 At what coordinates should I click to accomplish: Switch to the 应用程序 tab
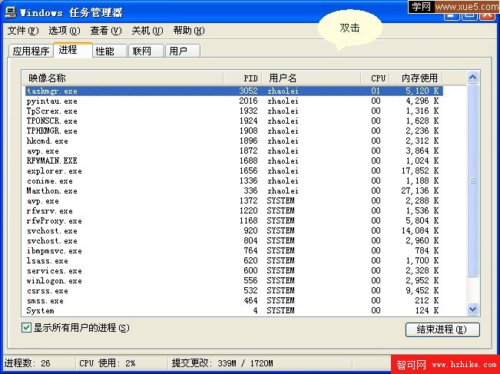(31, 51)
